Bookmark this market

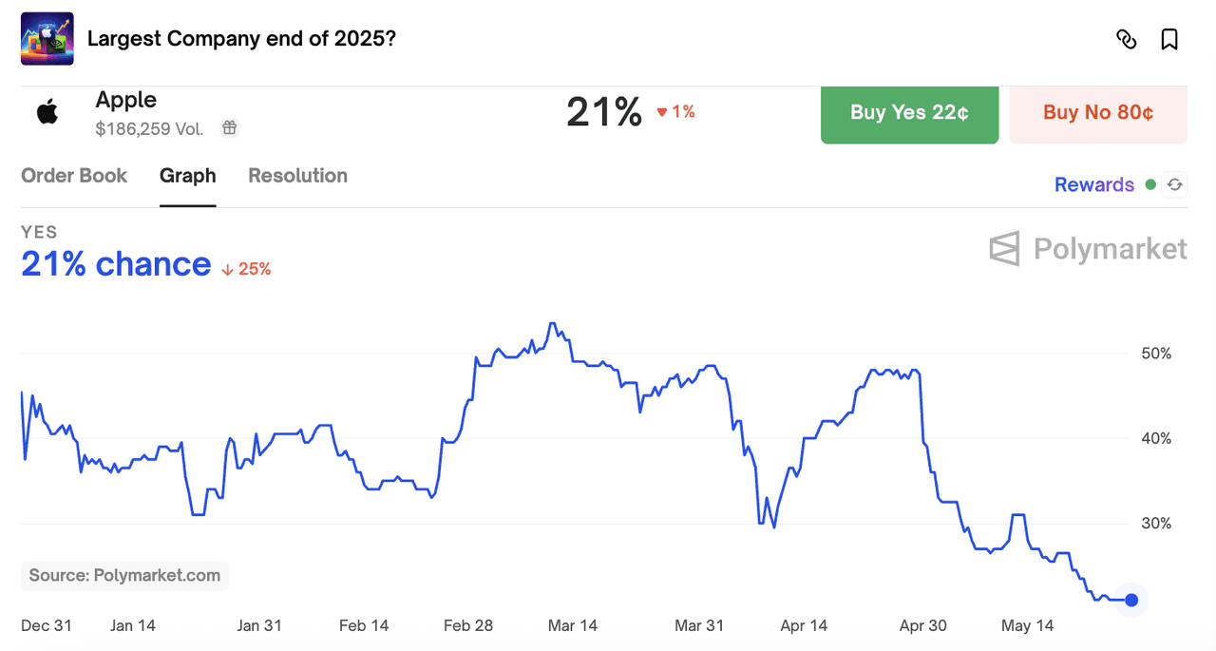pos(1169,39)
